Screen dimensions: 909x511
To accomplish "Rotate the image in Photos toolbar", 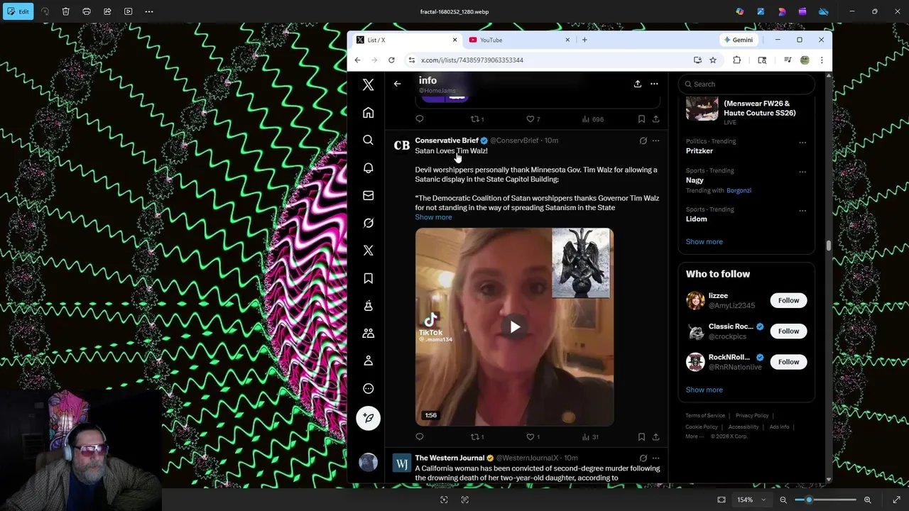I will pos(45,11).
